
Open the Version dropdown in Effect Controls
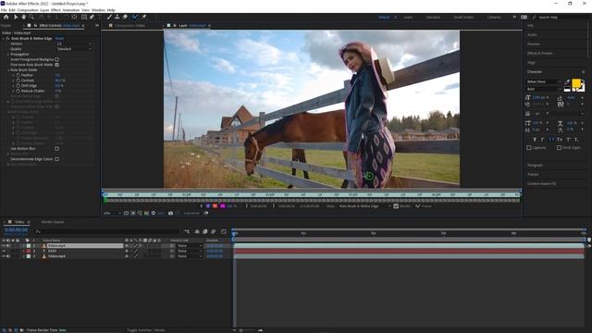pos(74,43)
